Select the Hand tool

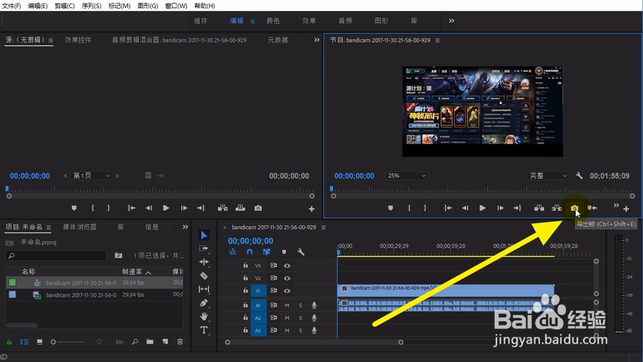pos(204,316)
